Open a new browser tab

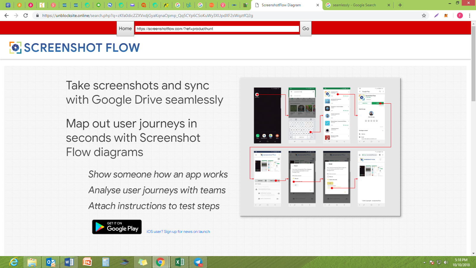(400, 5)
